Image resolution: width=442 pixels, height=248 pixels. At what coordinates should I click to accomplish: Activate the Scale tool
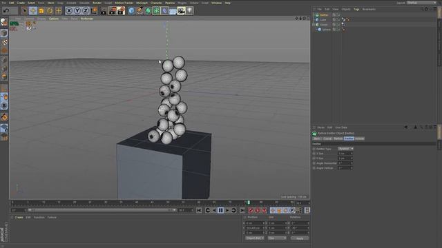(x=41, y=11)
